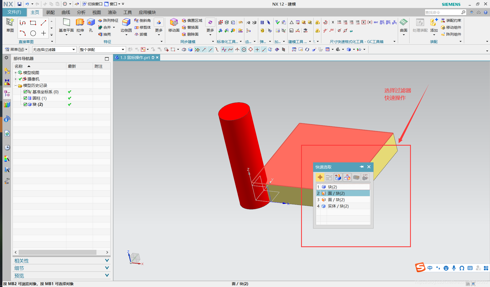The image size is (490, 287).
Task: Select the Shell (抽壳) tool
Action: tap(105, 34)
